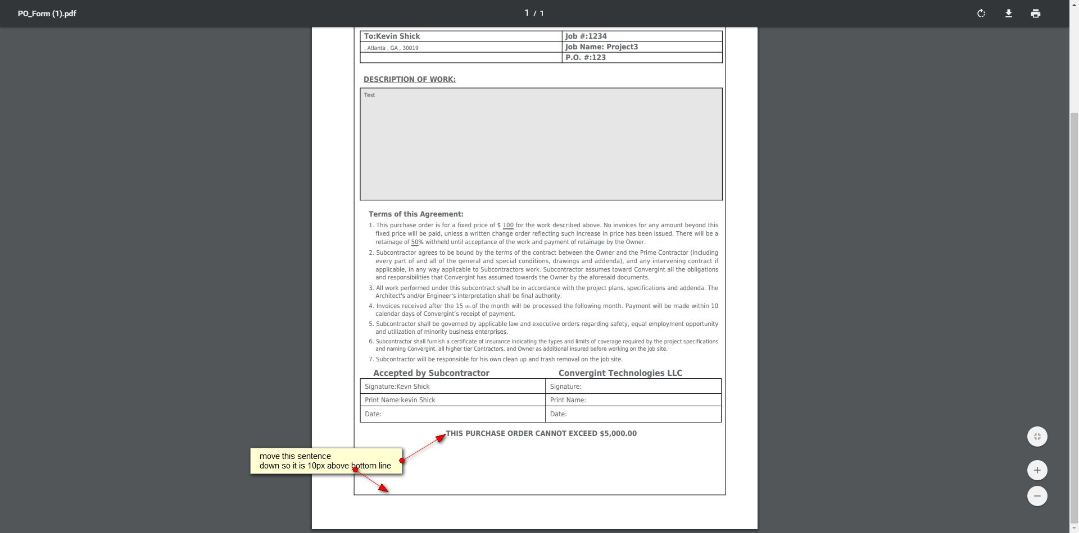Click term 3 about project plans
Image resolution: width=1079 pixels, height=533 pixels.
pyautogui.click(x=543, y=292)
